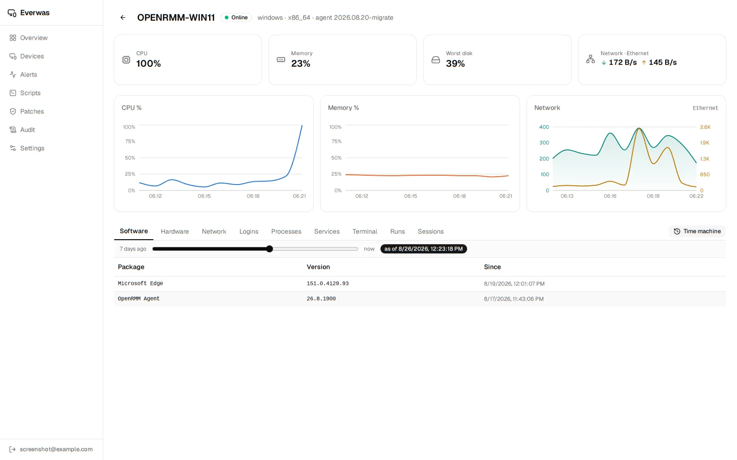View the Sessions tab
Viewport: 737px width, 460px height.
tap(431, 231)
